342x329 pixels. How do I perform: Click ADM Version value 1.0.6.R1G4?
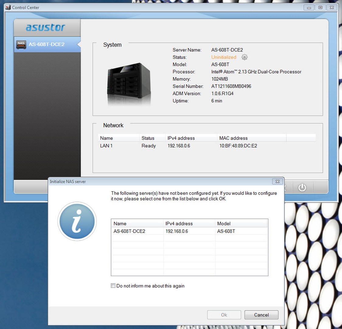[x=222, y=94]
